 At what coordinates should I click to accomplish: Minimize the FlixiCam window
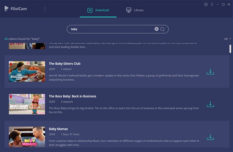pyautogui.click(x=218, y=4)
